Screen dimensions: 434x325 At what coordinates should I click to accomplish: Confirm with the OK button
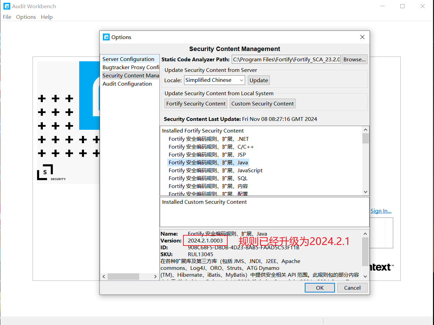tap(320, 288)
